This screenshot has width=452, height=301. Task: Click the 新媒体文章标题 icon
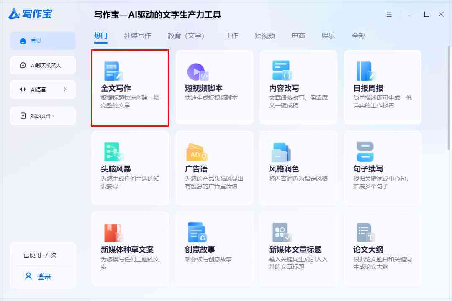tap(282, 232)
